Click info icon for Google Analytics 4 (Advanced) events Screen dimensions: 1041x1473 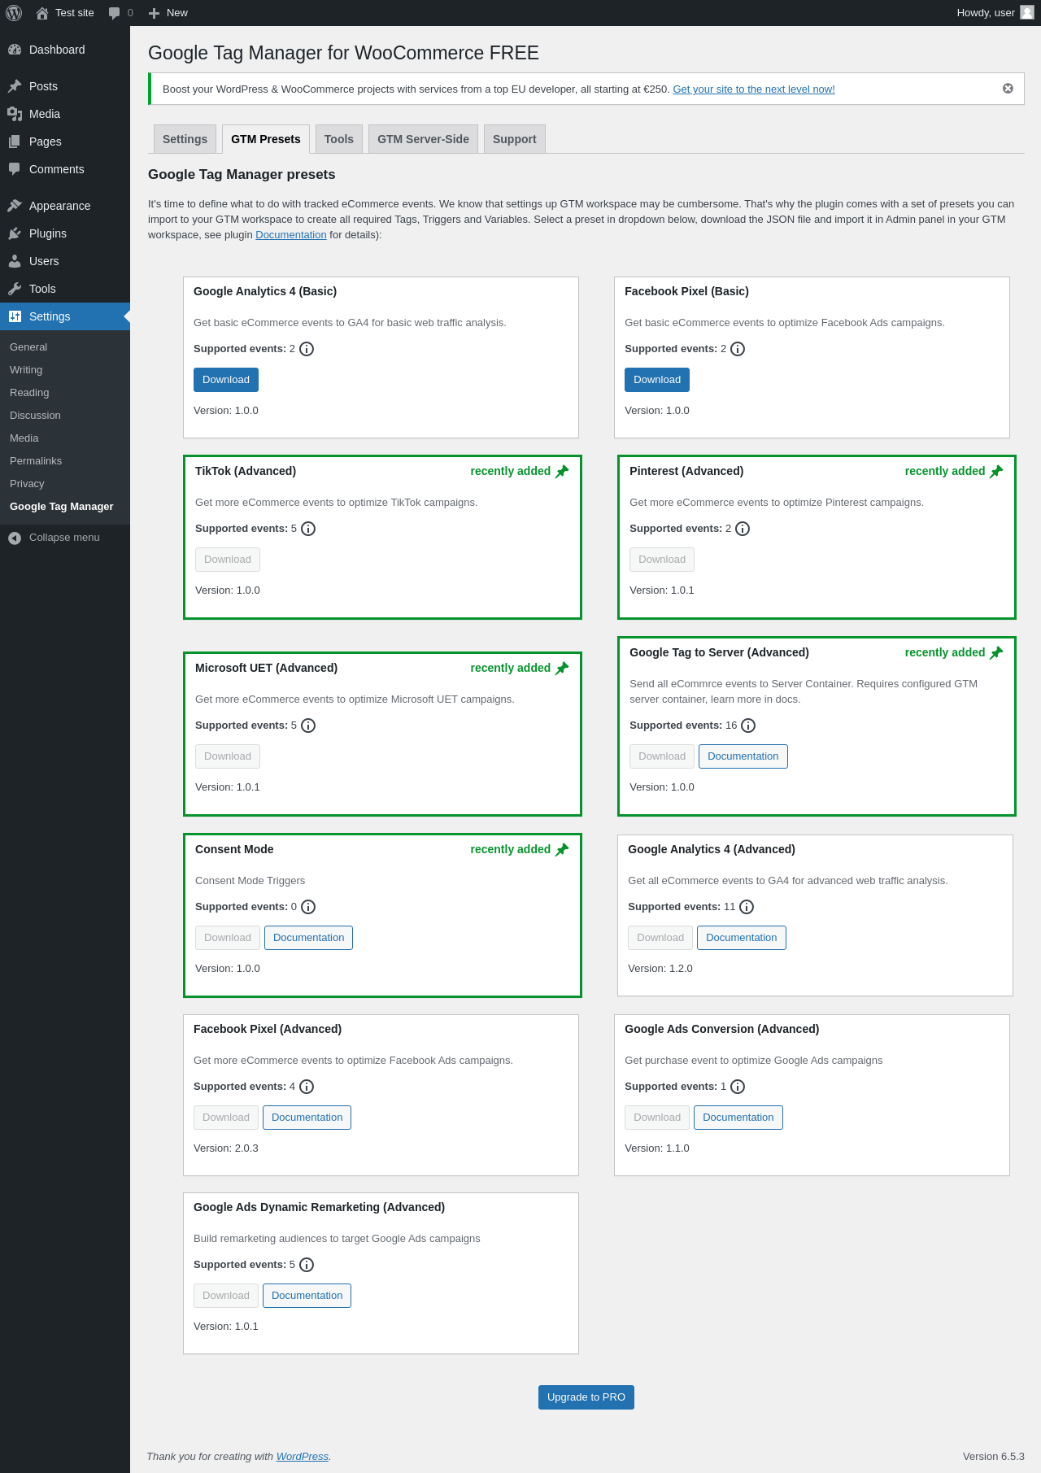(x=747, y=907)
